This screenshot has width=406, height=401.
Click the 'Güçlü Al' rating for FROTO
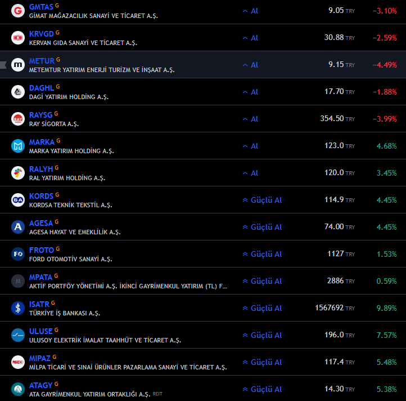[x=262, y=254]
